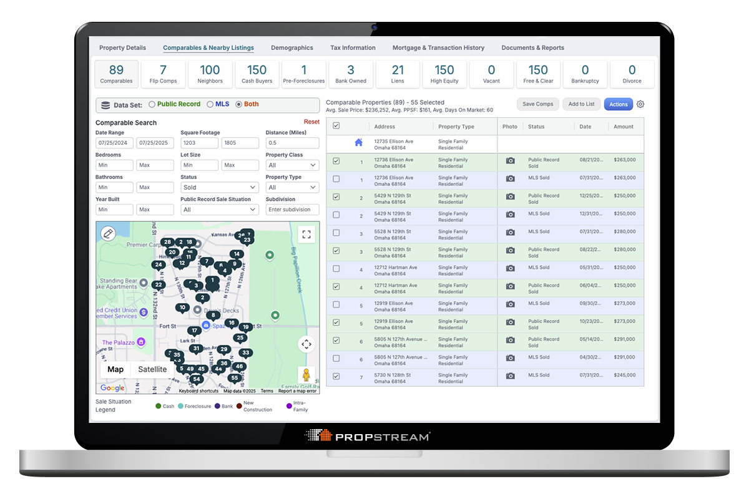
Task: Switch to the Demographics tab
Action: (x=292, y=47)
